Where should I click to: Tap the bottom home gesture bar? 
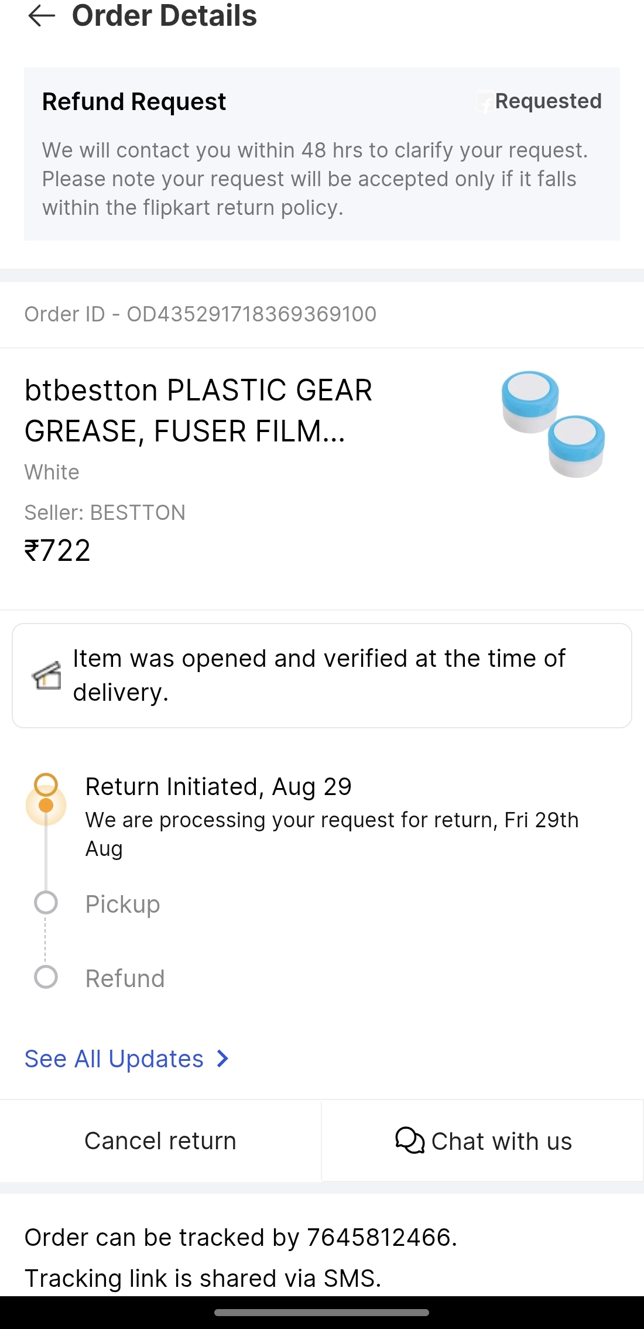[321, 1313]
